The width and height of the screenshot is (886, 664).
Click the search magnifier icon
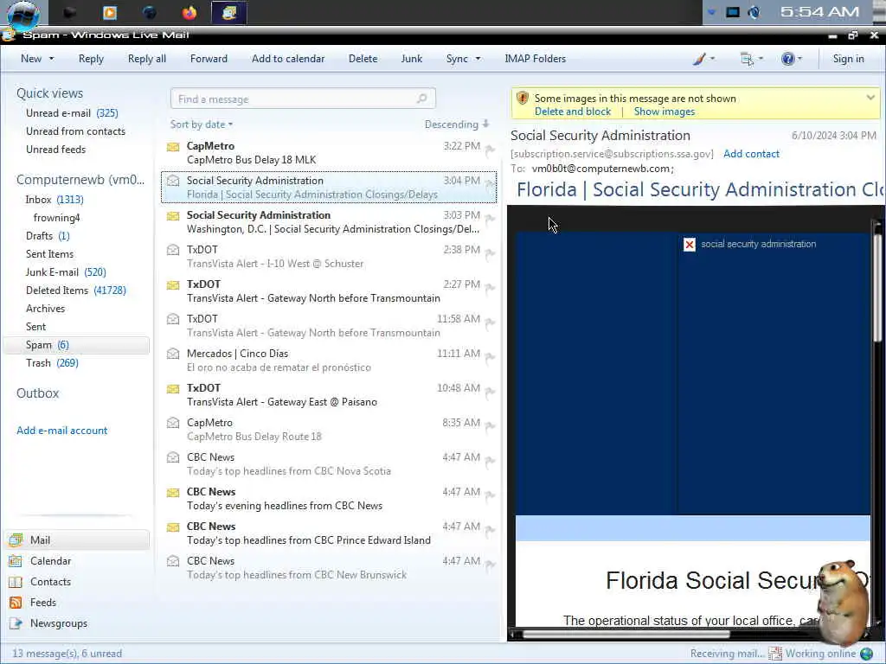[x=421, y=99]
